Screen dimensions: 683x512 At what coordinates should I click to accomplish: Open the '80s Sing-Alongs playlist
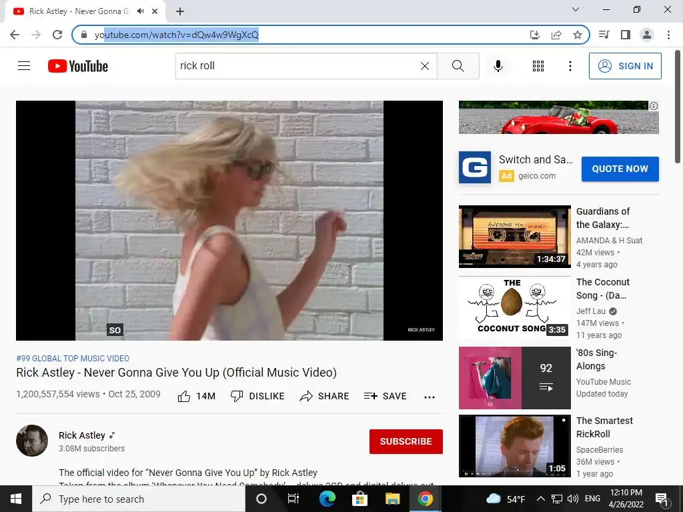[514, 378]
